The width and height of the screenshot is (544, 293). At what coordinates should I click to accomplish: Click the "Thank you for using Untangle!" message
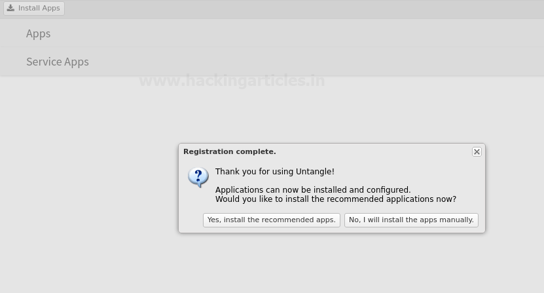point(274,172)
